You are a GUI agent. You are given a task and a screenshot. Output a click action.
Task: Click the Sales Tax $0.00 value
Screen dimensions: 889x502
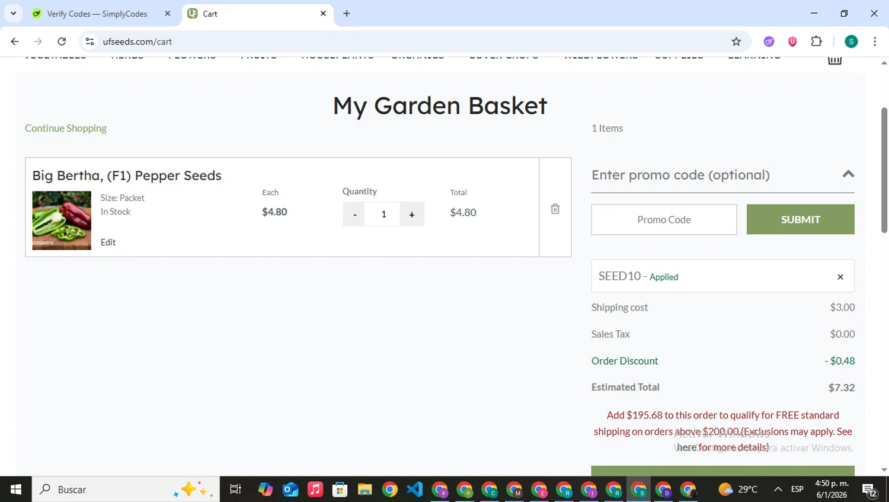(842, 334)
